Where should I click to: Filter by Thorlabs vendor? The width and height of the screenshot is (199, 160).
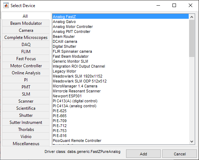tap(26, 130)
